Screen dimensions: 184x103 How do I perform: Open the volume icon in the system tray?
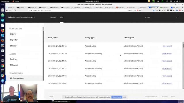pyautogui.click(x=177, y=1)
